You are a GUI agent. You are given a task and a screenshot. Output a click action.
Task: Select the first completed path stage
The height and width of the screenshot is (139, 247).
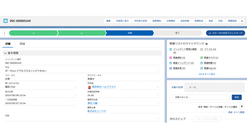tap(34, 33)
